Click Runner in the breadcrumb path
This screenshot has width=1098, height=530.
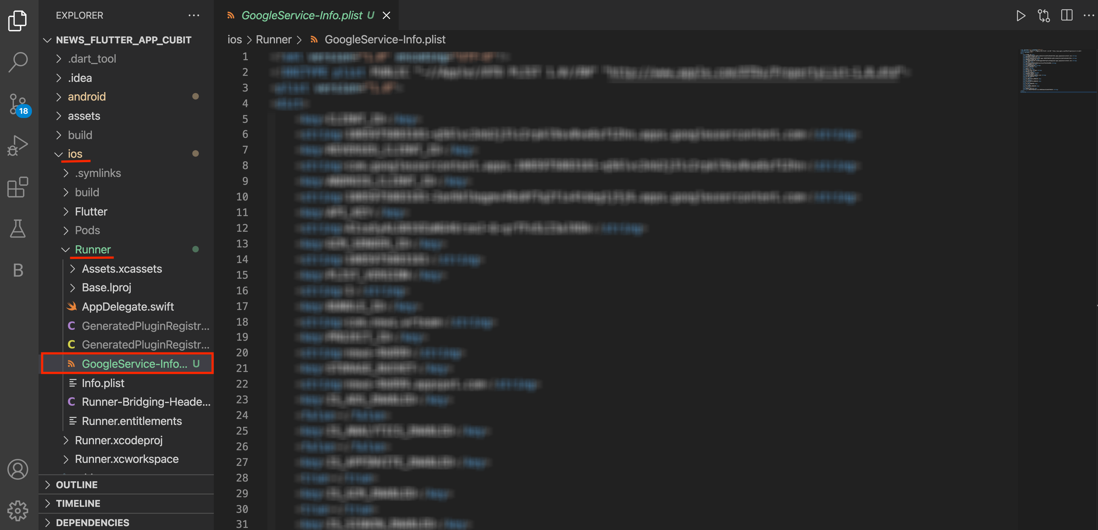click(274, 40)
